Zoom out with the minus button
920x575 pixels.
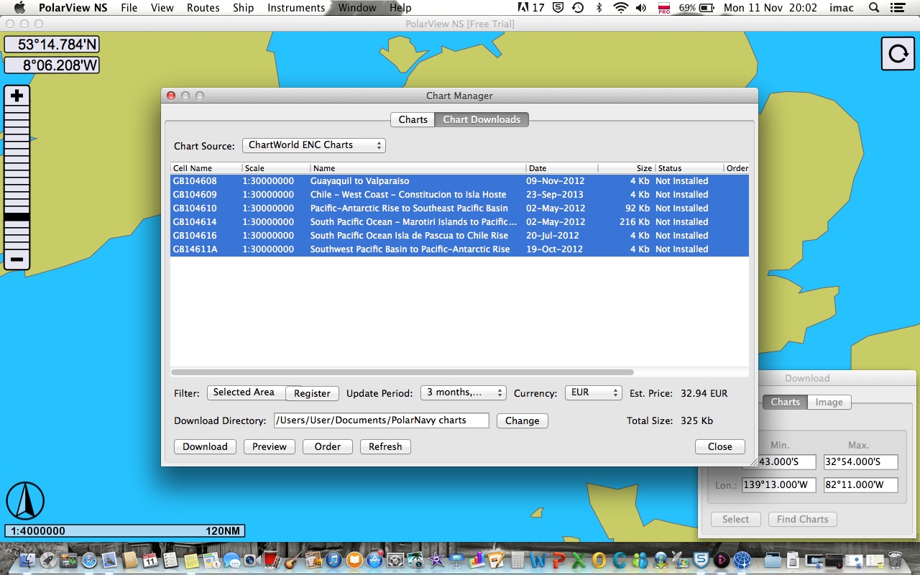pyautogui.click(x=17, y=259)
